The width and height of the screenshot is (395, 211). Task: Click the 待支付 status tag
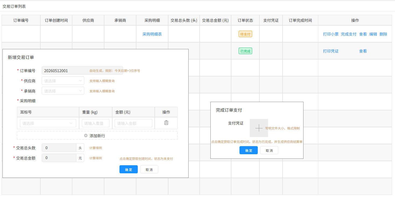click(x=245, y=34)
